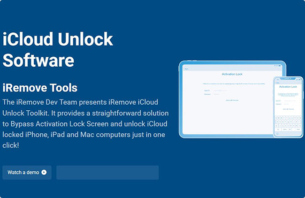This screenshot has width=305, height=198.
Task: Click the blank button beside Watch a demo
Action: pyautogui.click(x=107, y=173)
